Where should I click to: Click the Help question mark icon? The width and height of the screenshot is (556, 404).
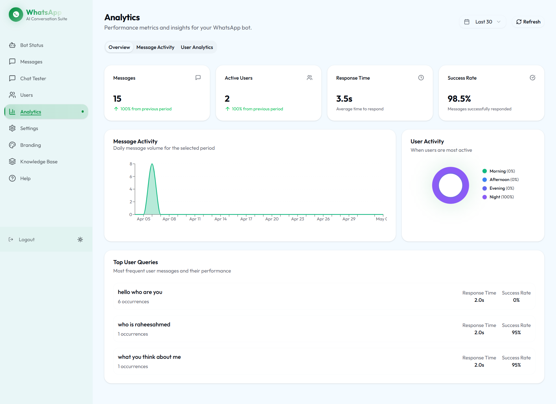pos(12,178)
